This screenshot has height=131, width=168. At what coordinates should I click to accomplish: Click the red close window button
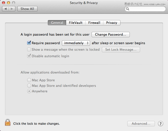coord(4,3)
